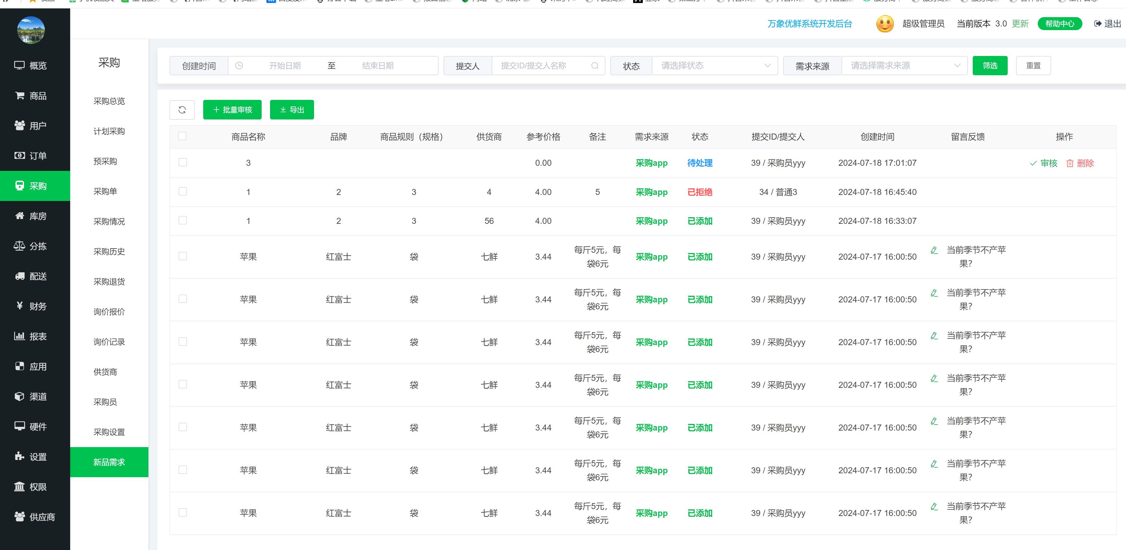Image resolution: width=1126 pixels, height=550 pixels.
Task: Click the clock icon in date range field
Action: (x=239, y=66)
